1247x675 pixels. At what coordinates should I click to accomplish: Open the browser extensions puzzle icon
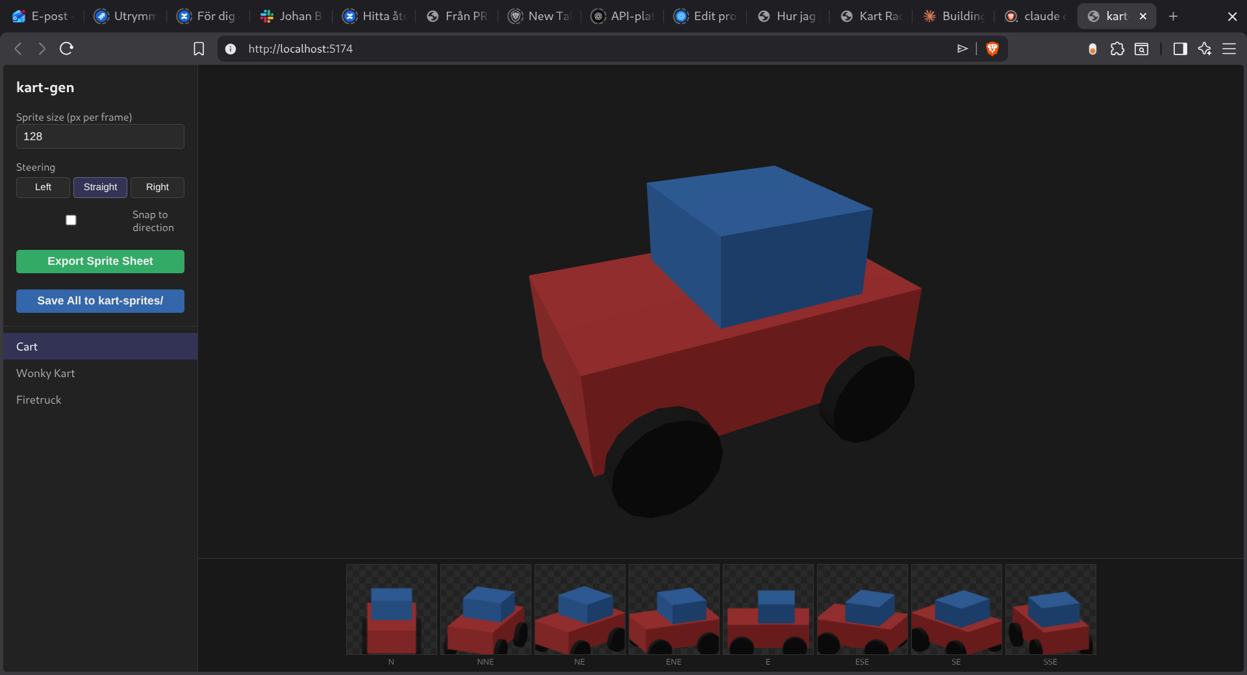[x=1118, y=49]
